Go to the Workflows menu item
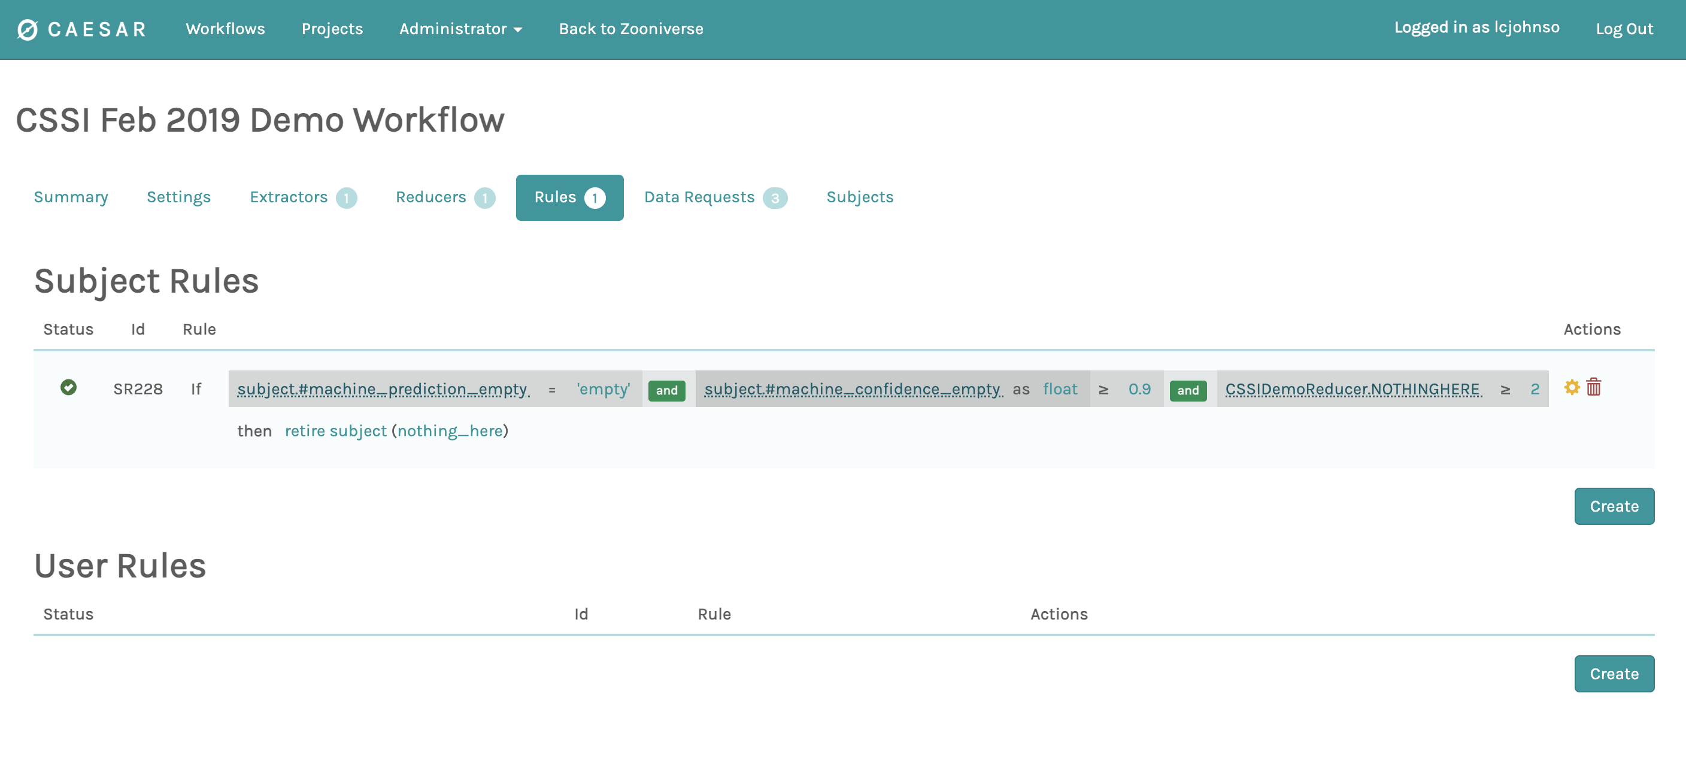The image size is (1686, 760). (225, 29)
